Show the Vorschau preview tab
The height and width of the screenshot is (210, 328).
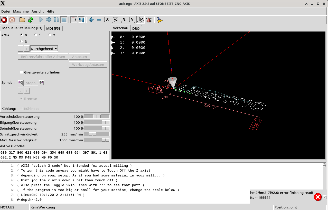pos(120,28)
